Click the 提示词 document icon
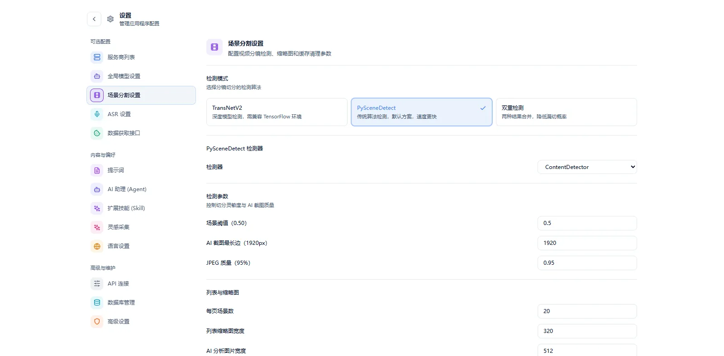The width and height of the screenshot is (724, 356). (x=97, y=170)
